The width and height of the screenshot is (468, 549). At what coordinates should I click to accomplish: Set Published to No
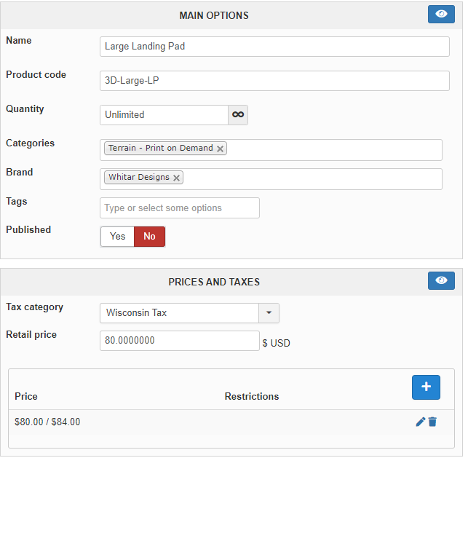pyautogui.click(x=149, y=237)
